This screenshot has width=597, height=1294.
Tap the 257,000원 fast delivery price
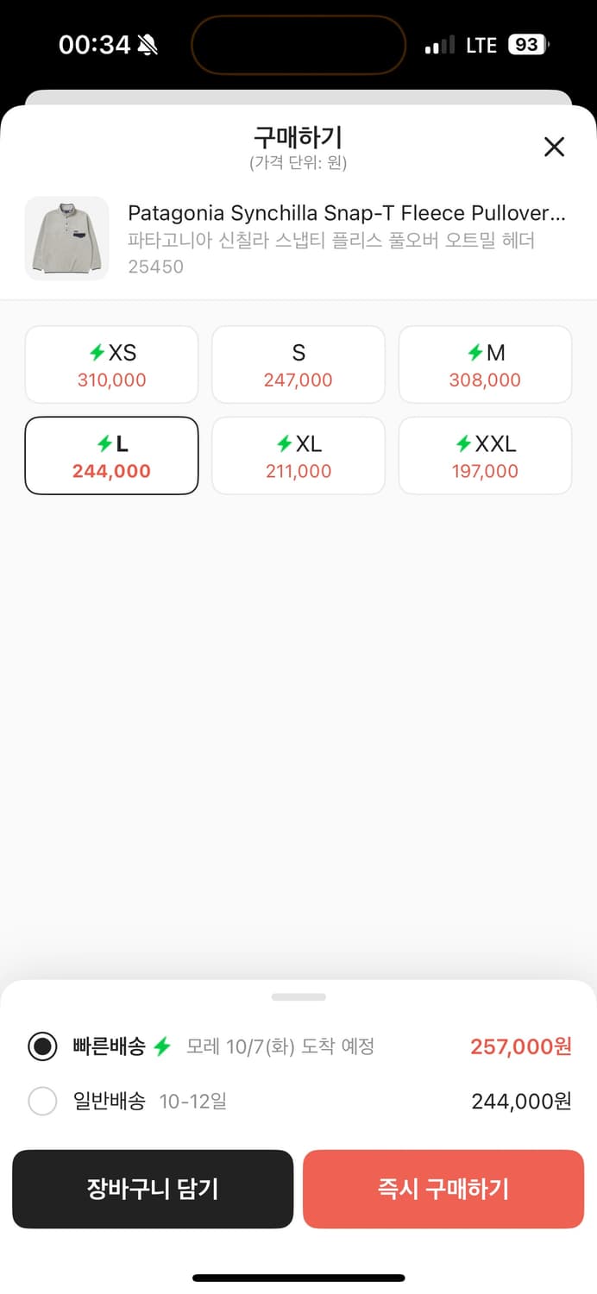pyautogui.click(x=520, y=1047)
